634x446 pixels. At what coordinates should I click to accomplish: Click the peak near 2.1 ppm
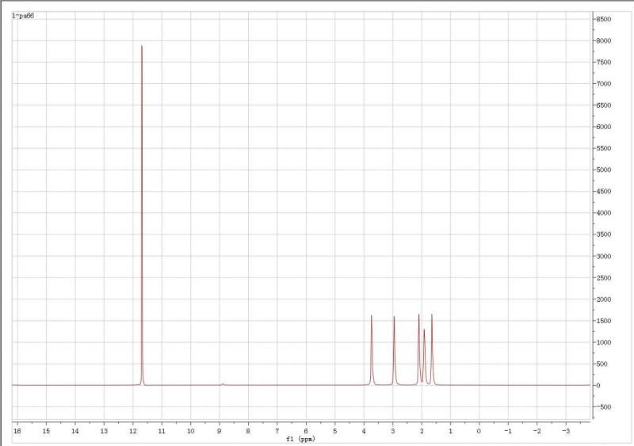419,349
